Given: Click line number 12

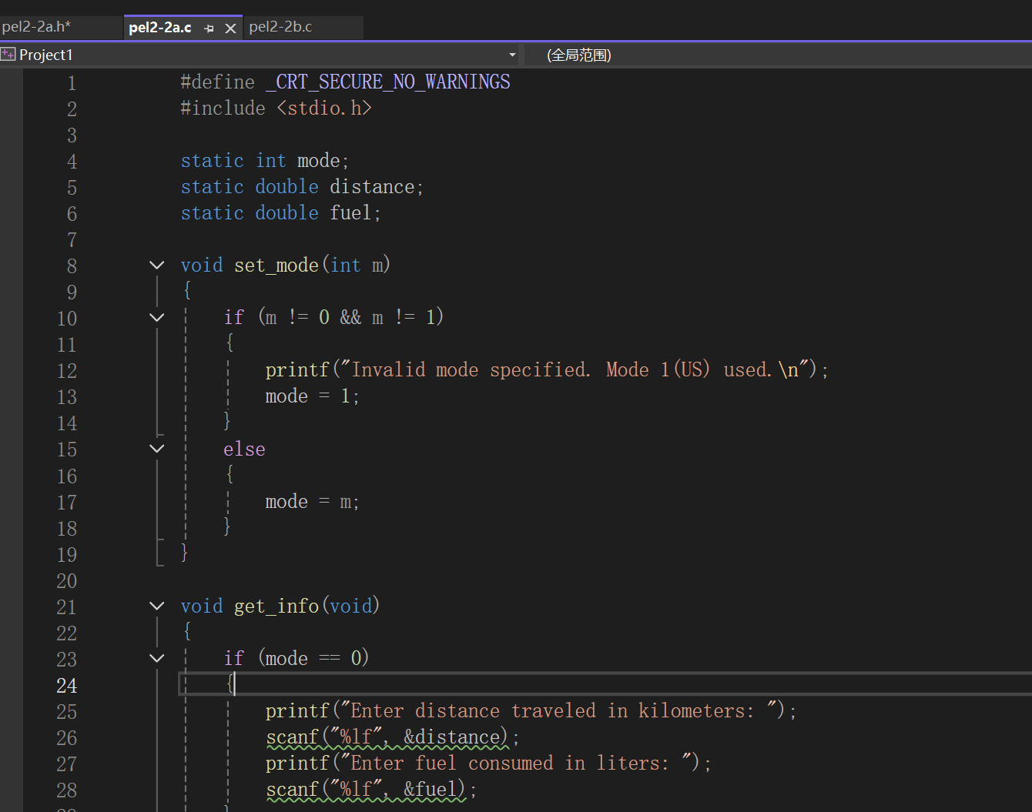Looking at the screenshot, I should (67, 370).
